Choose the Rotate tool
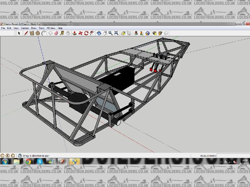Image resolution: width=250 pixels, height=187 pixels. click(x=86, y=34)
